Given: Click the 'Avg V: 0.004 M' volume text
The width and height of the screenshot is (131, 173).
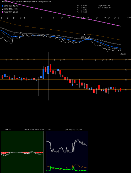Looking at the screenshot, I should pos(104,6).
